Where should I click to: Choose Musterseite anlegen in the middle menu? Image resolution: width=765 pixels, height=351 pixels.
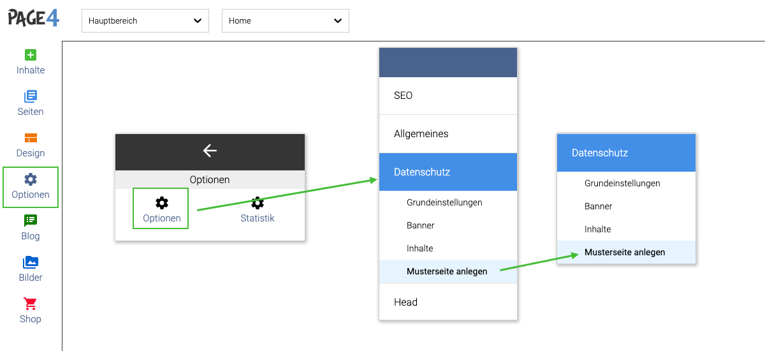tap(448, 271)
